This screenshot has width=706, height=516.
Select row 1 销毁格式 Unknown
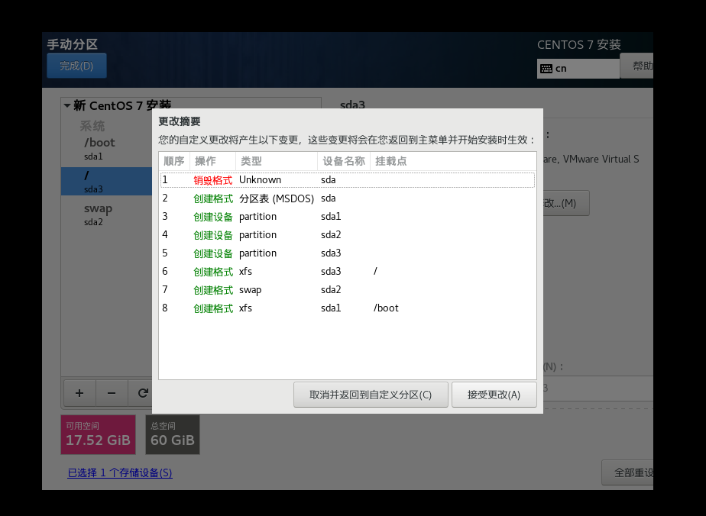[x=348, y=180]
